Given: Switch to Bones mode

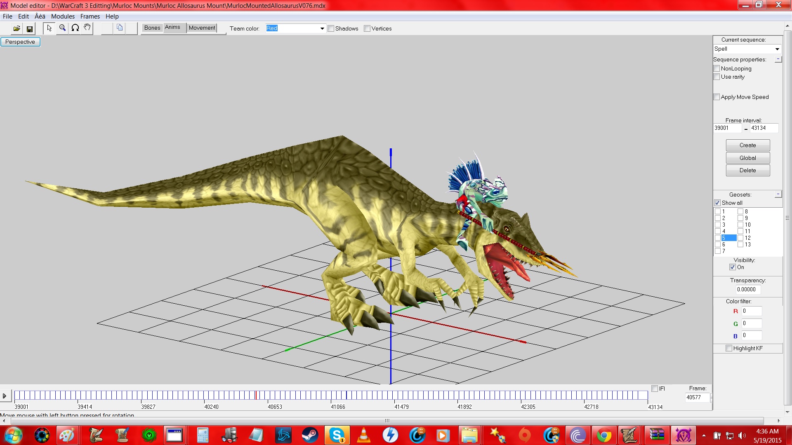Looking at the screenshot, I should point(152,28).
